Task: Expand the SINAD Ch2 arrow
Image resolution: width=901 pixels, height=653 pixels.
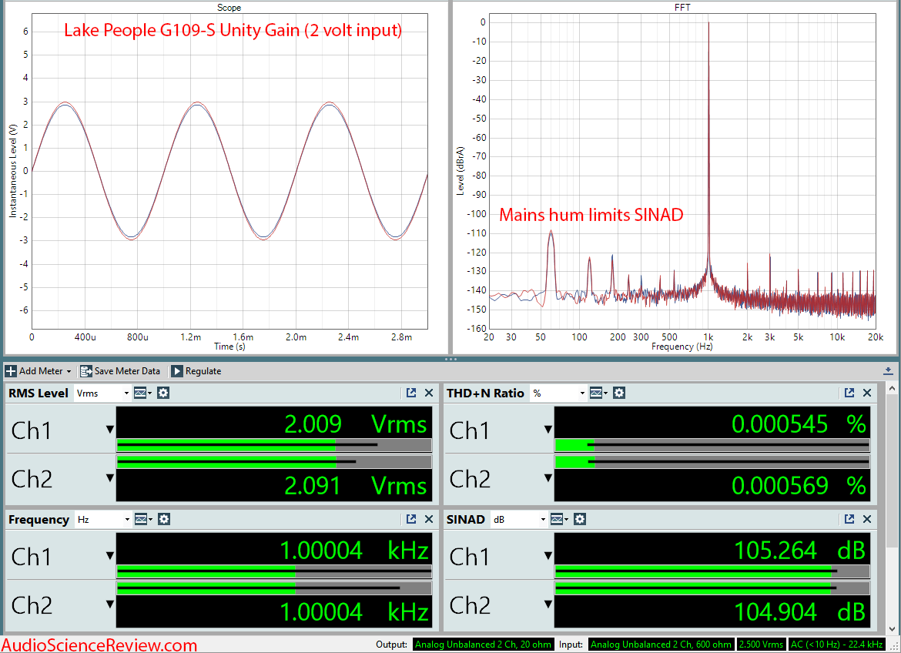Action: (548, 604)
